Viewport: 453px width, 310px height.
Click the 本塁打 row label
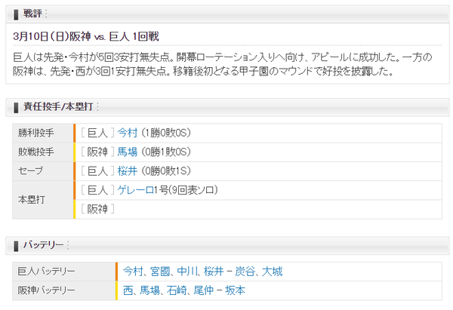31,199
